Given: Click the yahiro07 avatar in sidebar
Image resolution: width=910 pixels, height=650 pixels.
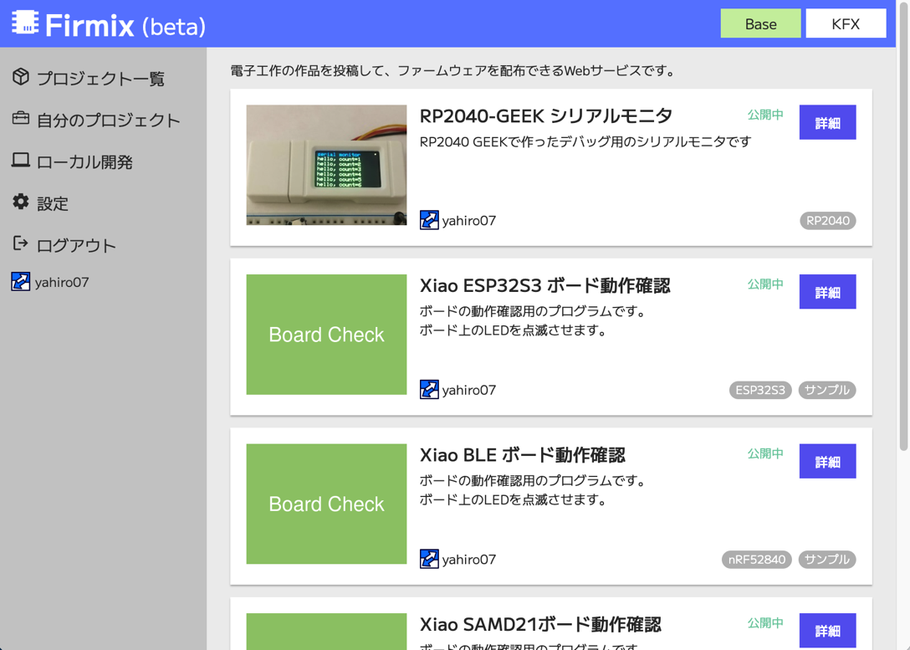Looking at the screenshot, I should click(21, 282).
